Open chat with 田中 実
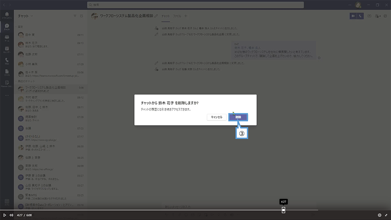This screenshot has width=391, height=220. click(50, 35)
